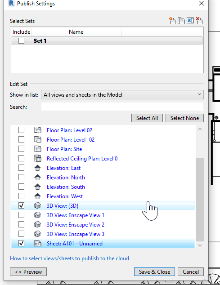Click the list scroll up arrow
This screenshot has height=285, width=220.
(200, 129)
